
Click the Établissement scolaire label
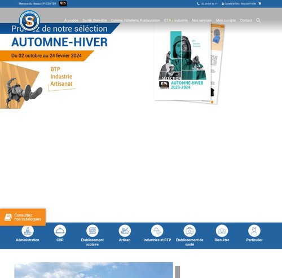point(92,242)
